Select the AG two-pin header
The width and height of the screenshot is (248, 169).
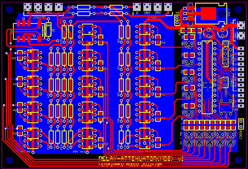pos(177,20)
